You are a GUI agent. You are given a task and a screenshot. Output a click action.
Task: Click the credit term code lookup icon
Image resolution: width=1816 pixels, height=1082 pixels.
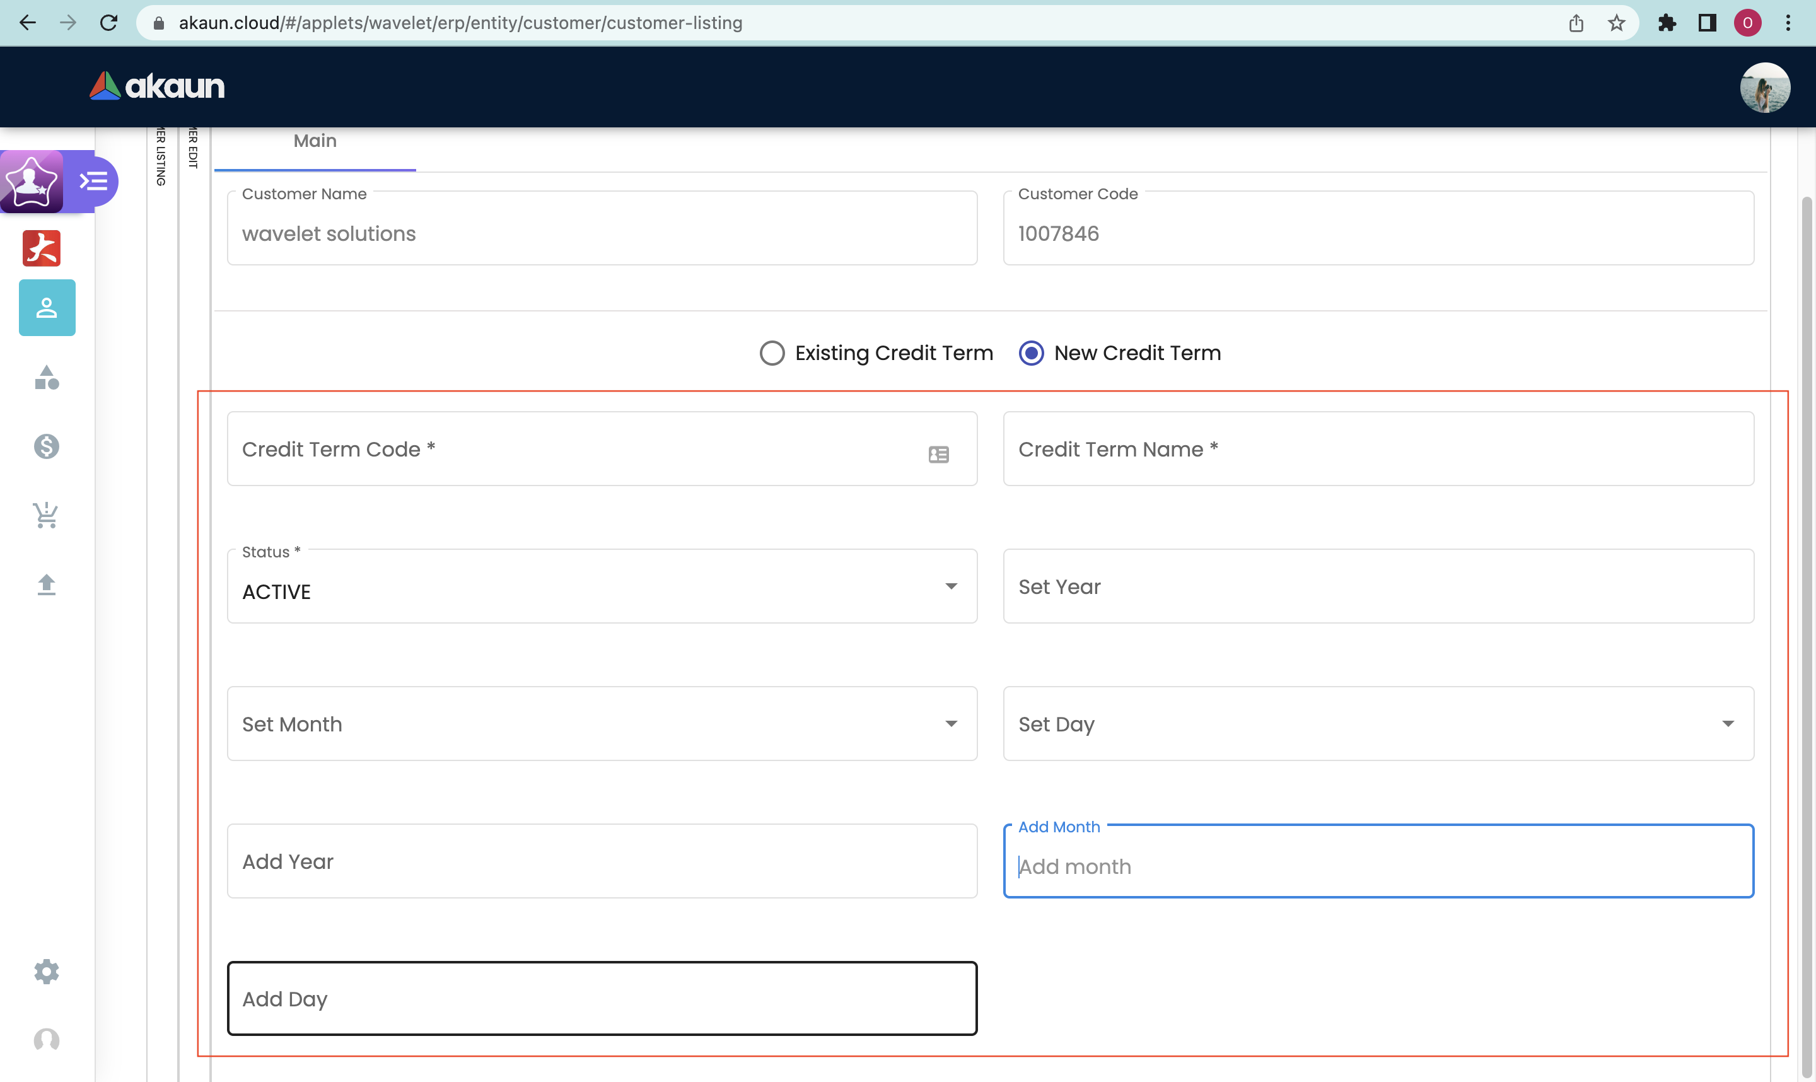pos(938,455)
